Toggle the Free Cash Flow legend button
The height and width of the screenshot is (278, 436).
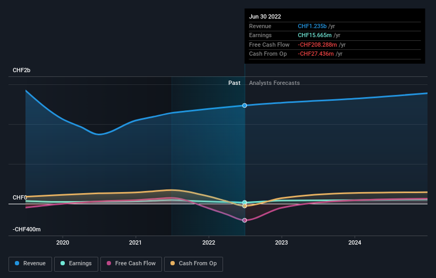(x=131, y=264)
